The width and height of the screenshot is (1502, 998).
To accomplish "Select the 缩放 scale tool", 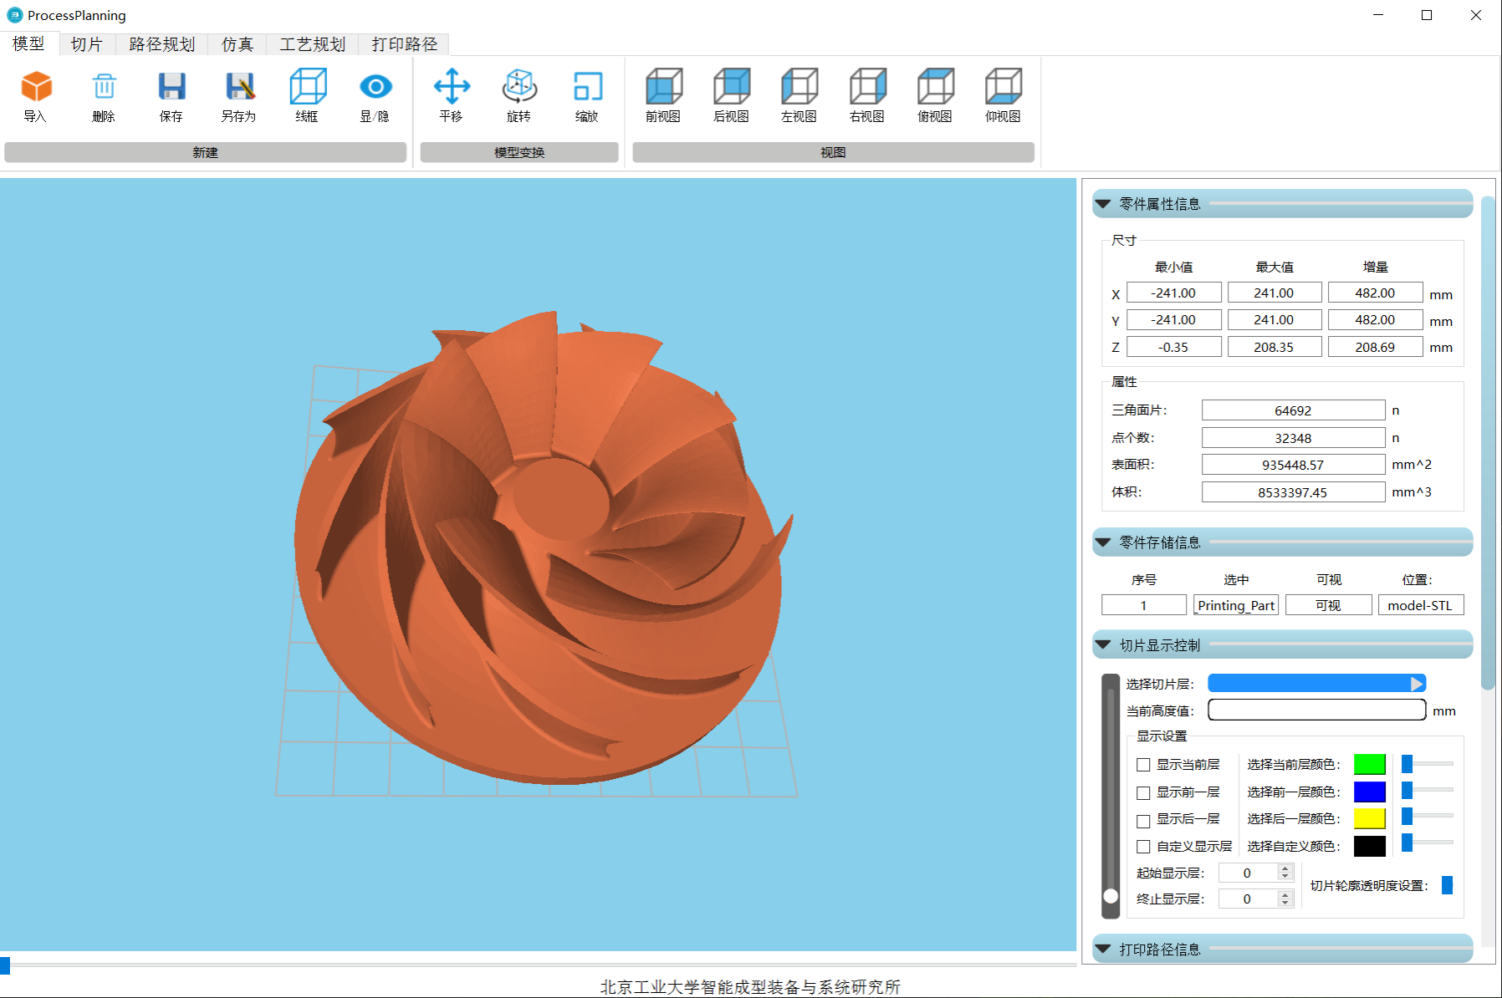I will point(587,88).
